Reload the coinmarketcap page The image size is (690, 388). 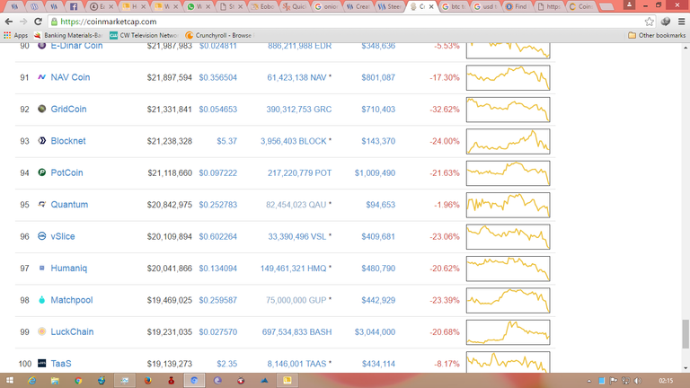[38, 22]
